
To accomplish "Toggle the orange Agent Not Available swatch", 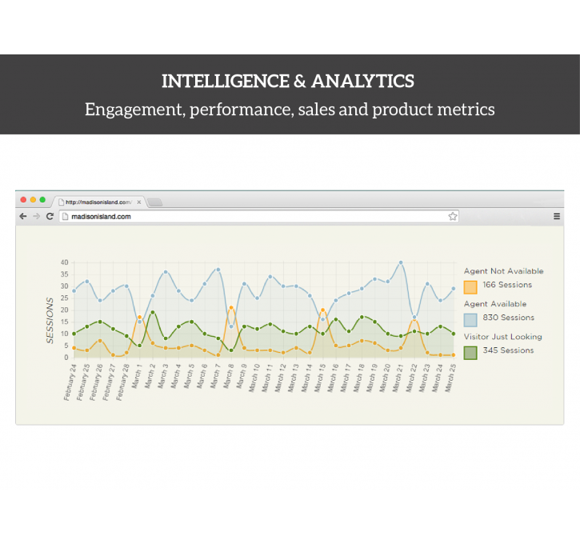I will (x=470, y=287).
